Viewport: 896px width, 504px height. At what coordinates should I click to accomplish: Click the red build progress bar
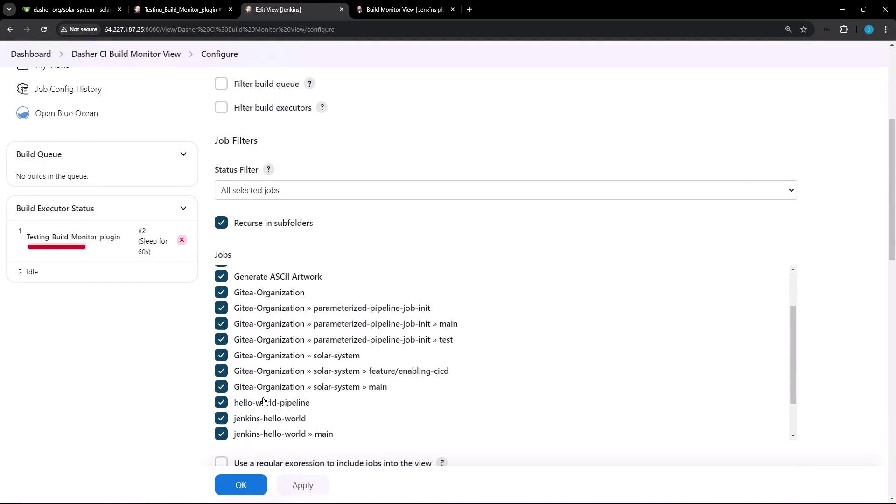[x=56, y=247]
